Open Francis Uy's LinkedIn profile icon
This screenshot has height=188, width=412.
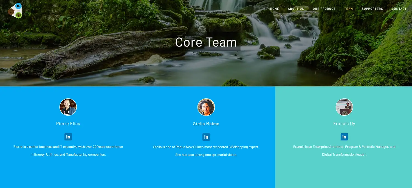(344, 137)
